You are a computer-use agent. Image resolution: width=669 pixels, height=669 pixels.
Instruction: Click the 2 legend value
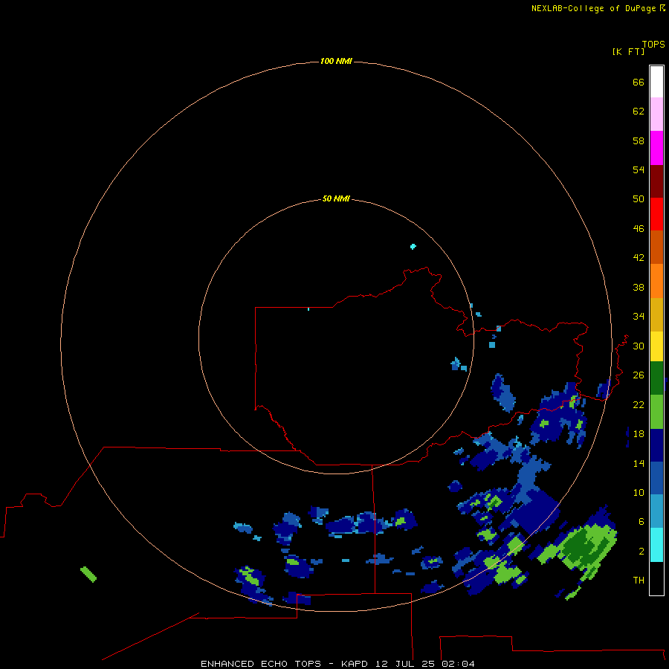tap(641, 551)
